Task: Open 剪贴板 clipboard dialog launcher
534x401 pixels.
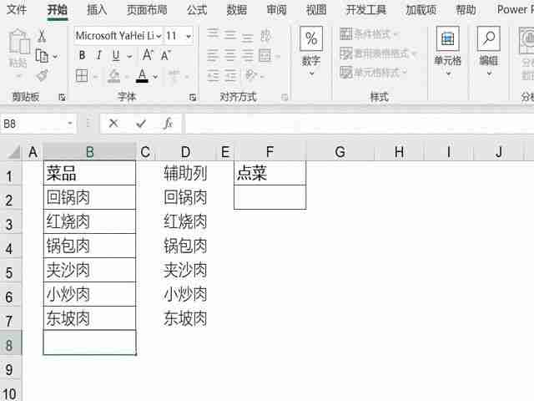Action: coord(62,98)
